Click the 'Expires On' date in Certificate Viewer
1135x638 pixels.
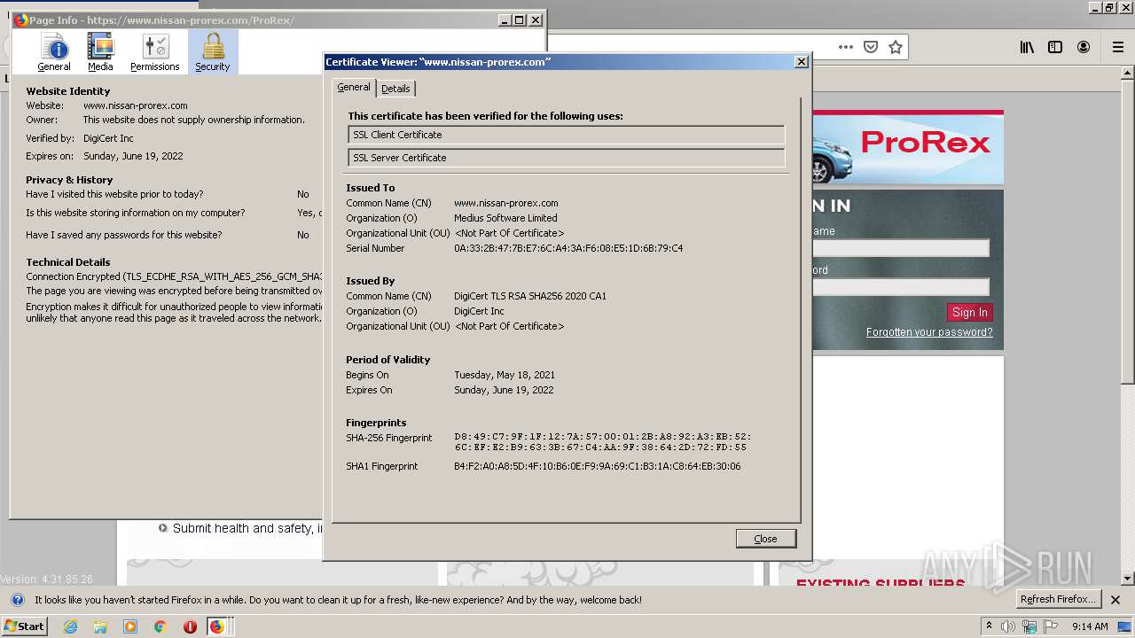(x=504, y=390)
